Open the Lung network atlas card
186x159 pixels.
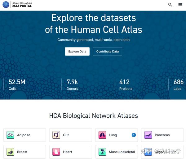click(x=116, y=135)
